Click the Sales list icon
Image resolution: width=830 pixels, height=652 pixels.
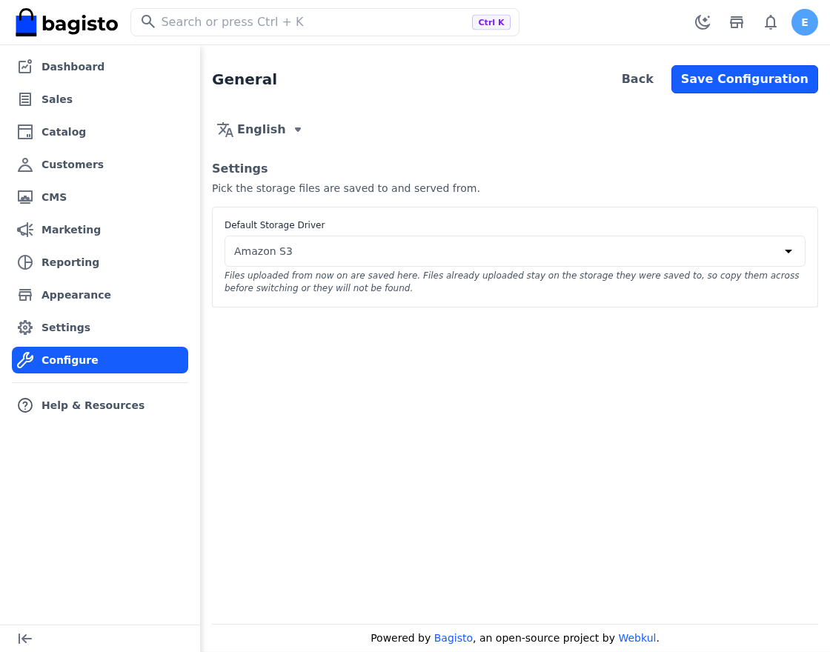point(25,99)
